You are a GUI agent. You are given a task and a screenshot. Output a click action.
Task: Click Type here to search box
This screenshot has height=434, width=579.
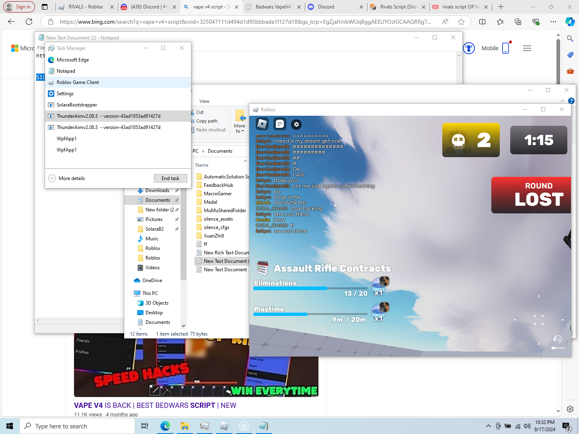coord(77,426)
